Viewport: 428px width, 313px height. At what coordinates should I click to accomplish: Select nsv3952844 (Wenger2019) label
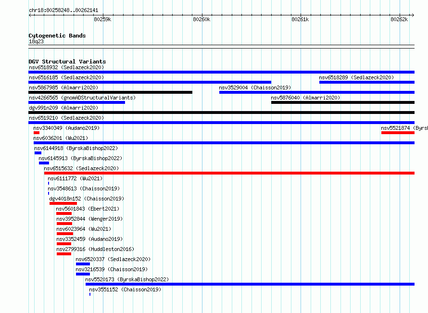point(89,219)
